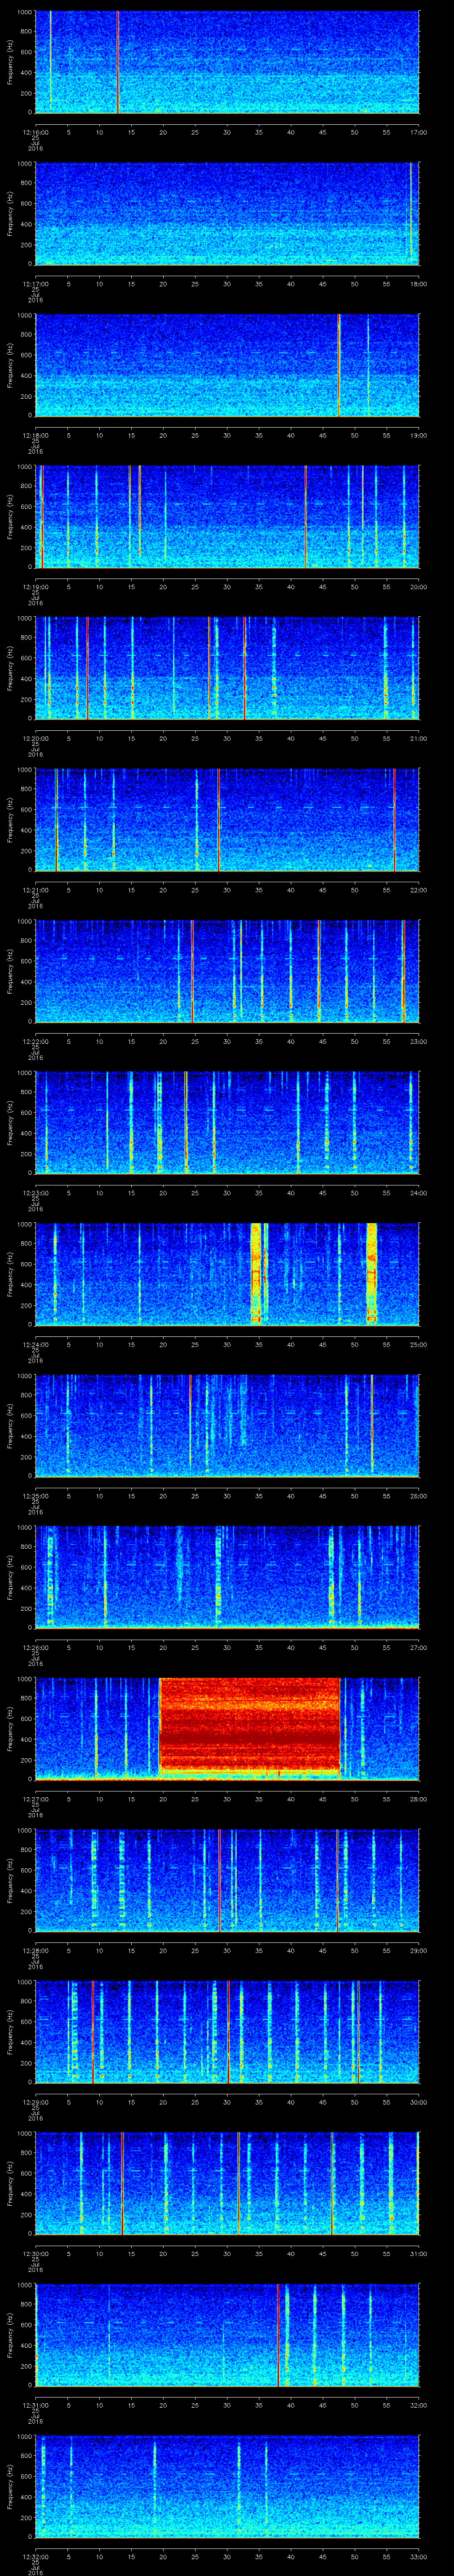Click the 12:20:00 start time label
The image size is (454, 2576).
coord(36,738)
